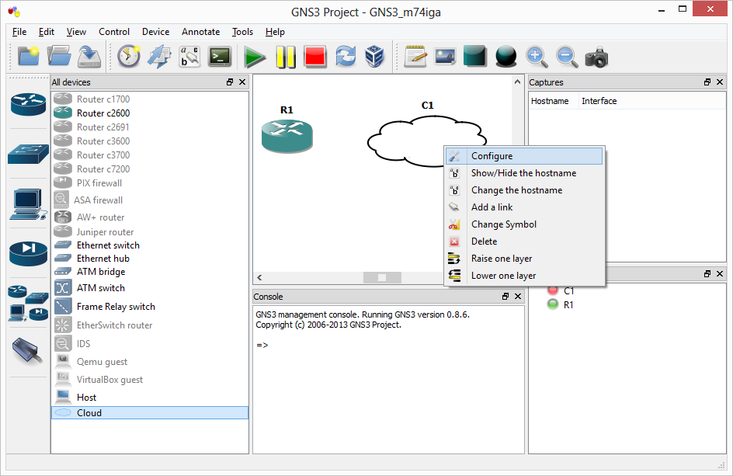733x476 pixels.
Task: Choose Raise one layer
Action: (x=524, y=259)
